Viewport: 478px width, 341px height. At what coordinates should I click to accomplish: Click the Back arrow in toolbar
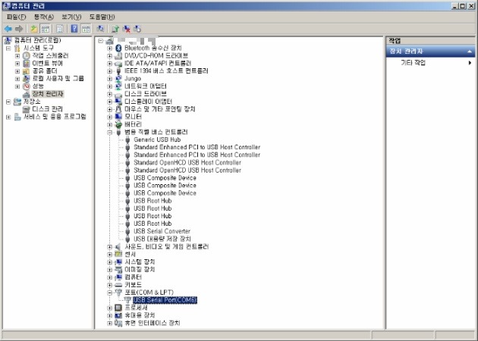click(8, 29)
